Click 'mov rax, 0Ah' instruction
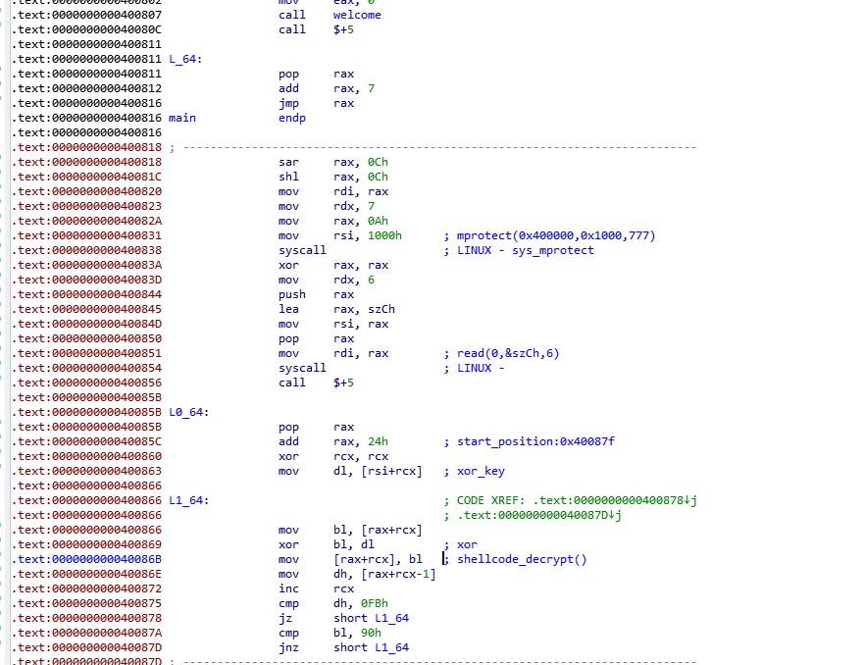Image resolution: width=865 pixels, height=665 pixels. 333,221
